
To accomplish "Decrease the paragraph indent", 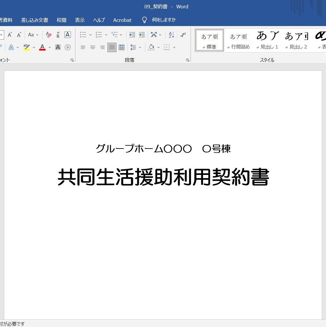I will 132,35.
